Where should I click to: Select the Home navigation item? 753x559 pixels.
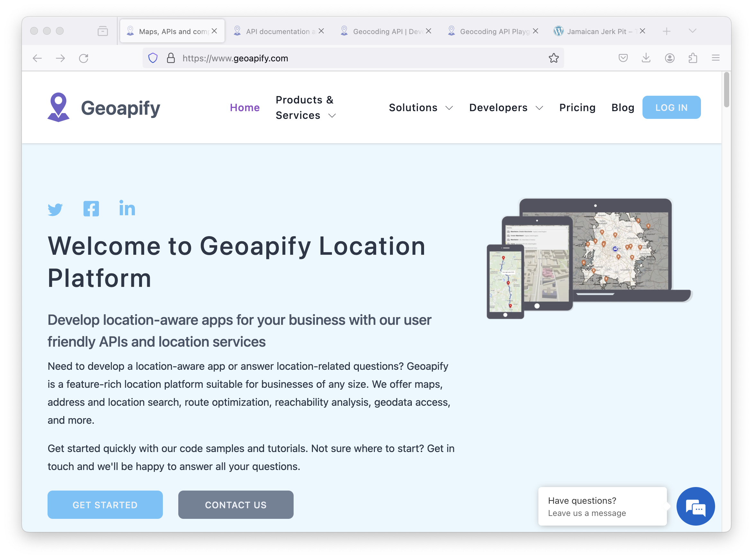(x=244, y=108)
